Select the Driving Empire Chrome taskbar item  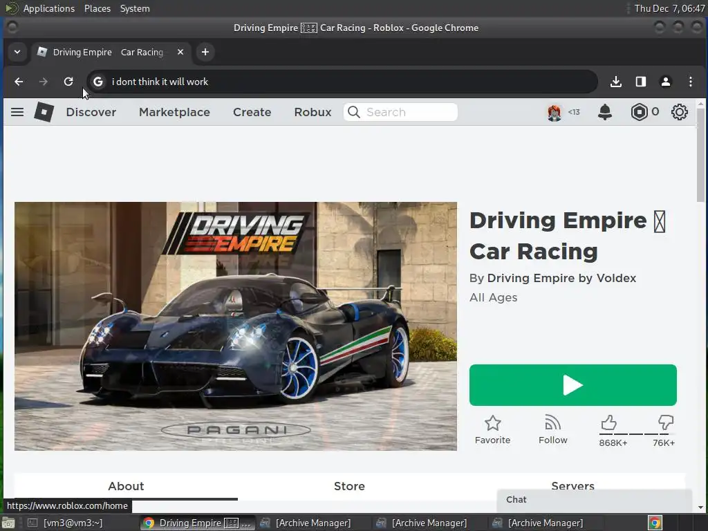pyautogui.click(x=197, y=523)
